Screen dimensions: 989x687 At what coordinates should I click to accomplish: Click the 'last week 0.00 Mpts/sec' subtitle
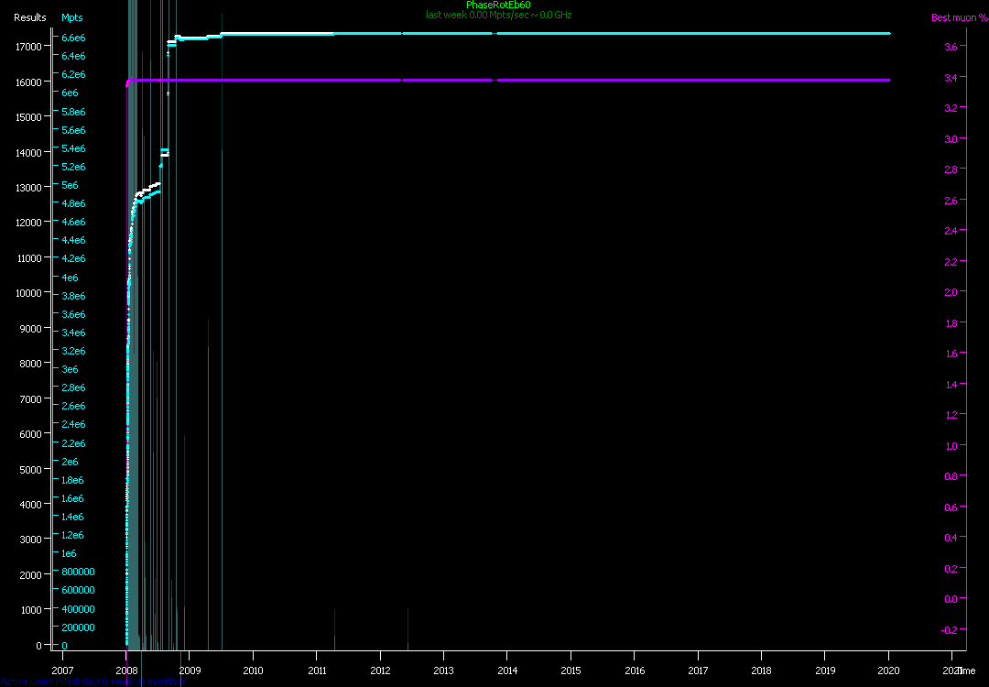tap(498, 15)
